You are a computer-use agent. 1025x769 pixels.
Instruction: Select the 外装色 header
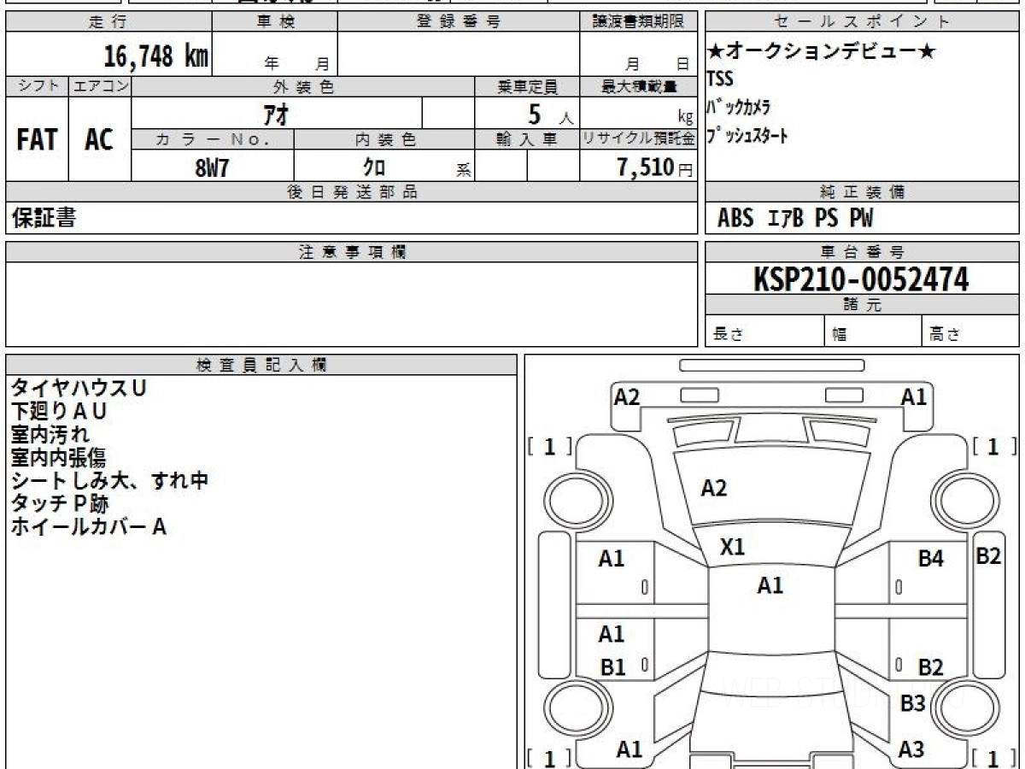coord(303,86)
